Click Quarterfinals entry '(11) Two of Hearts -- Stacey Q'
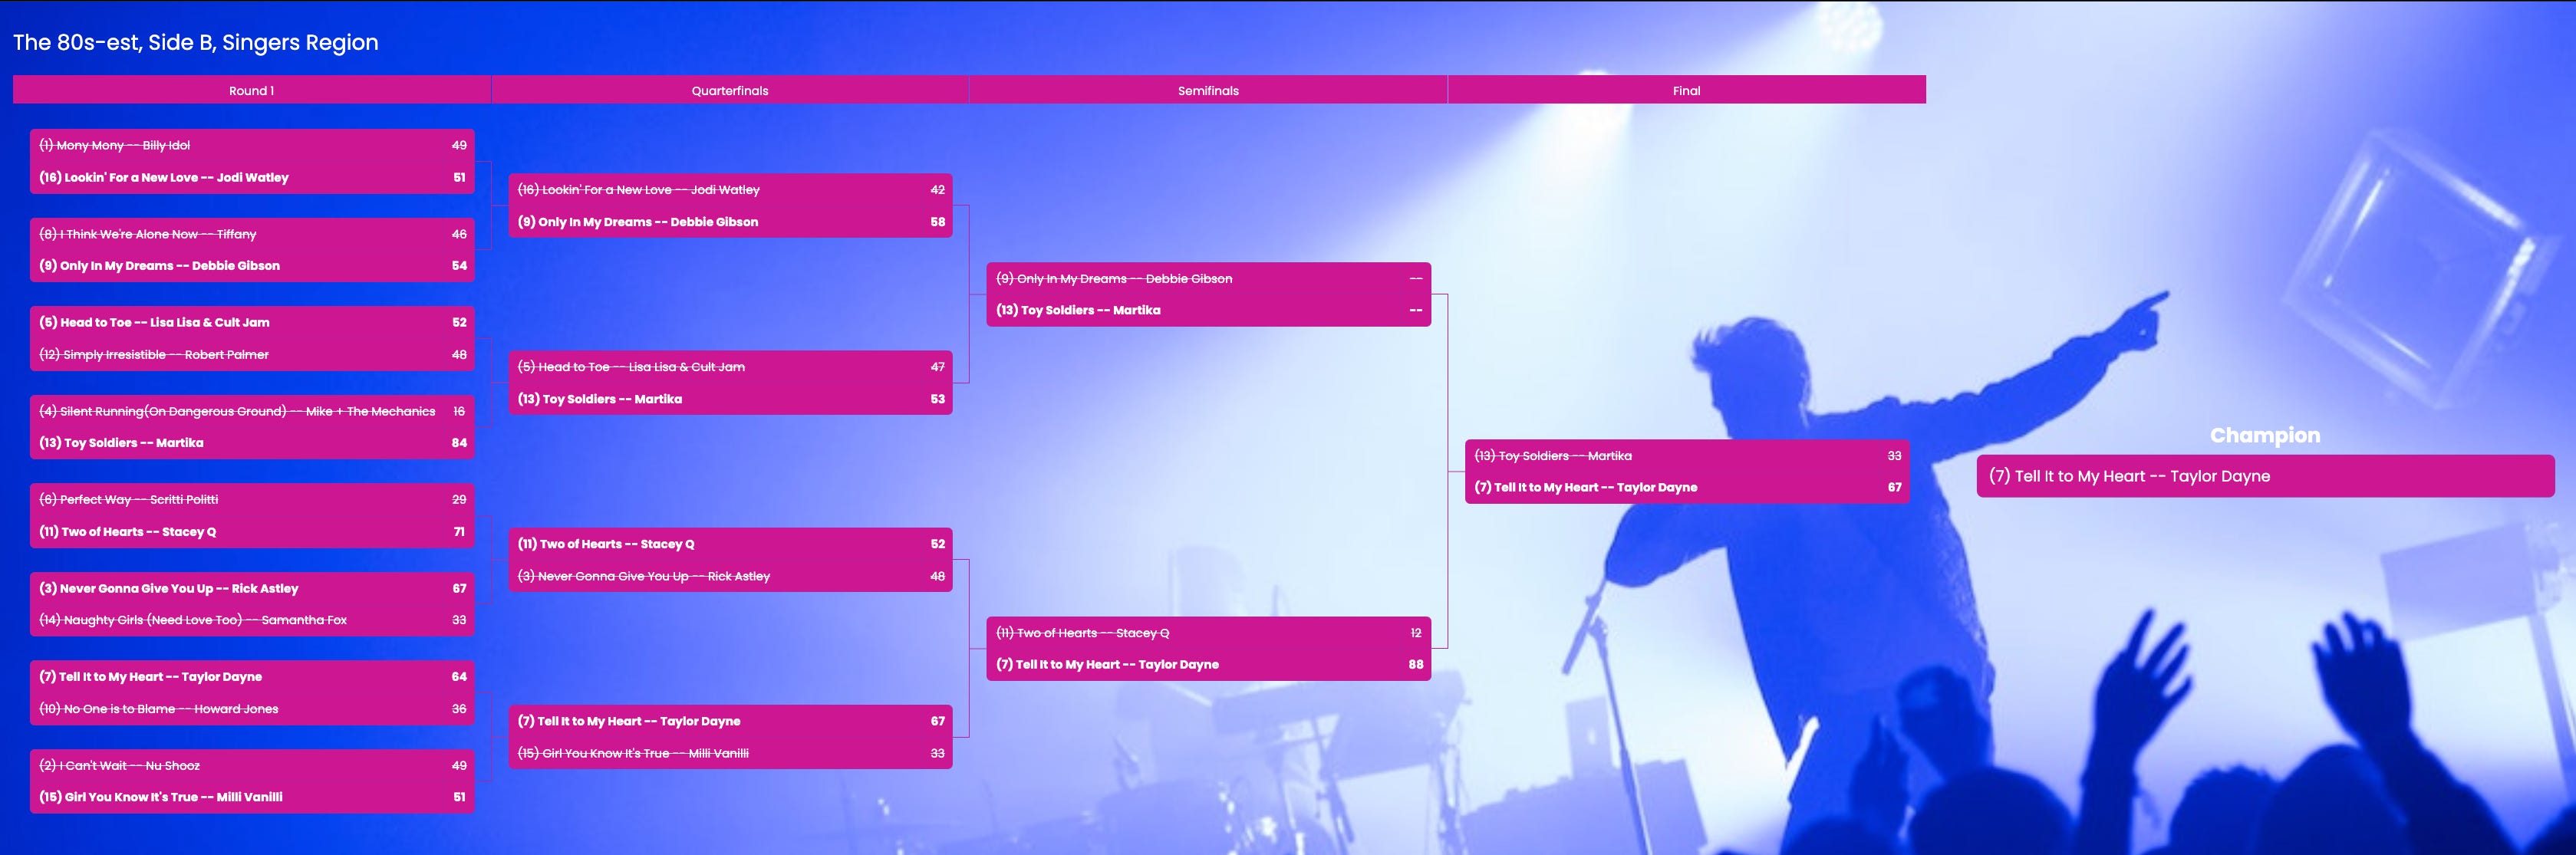This screenshot has height=855, width=2576. tap(730, 544)
